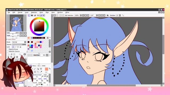
Task: Open the color history dropdown arrow
Action: 50,38
